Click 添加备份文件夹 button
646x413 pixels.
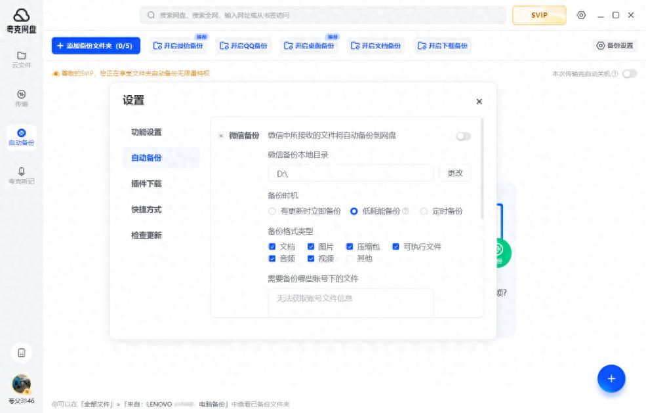point(96,46)
